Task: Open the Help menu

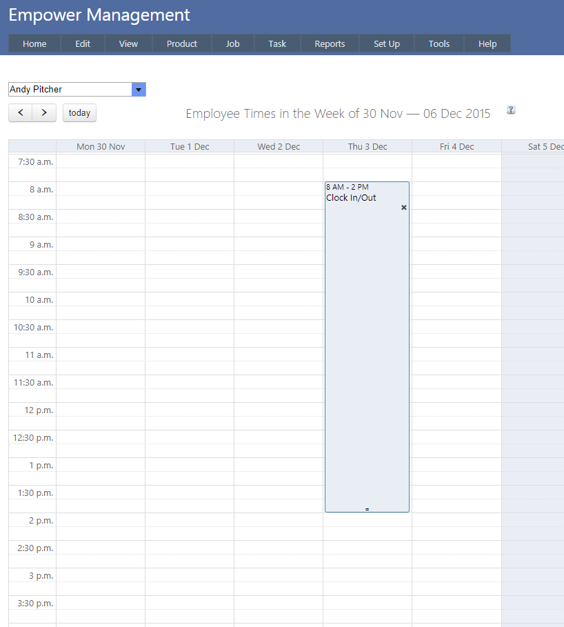Action: (487, 43)
